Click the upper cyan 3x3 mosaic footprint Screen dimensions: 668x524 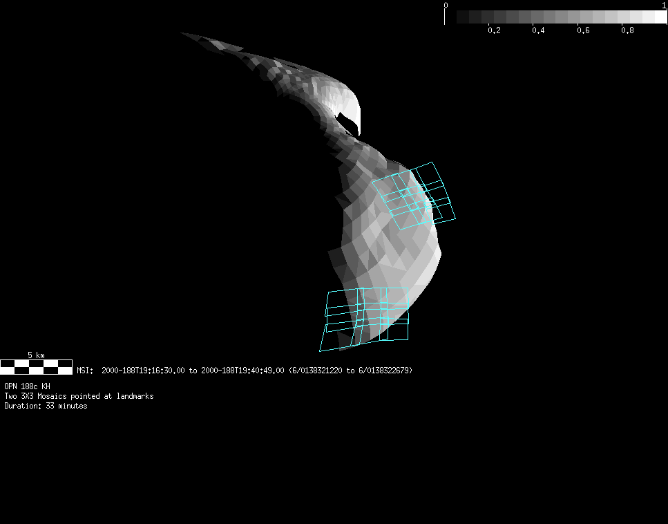414,195
